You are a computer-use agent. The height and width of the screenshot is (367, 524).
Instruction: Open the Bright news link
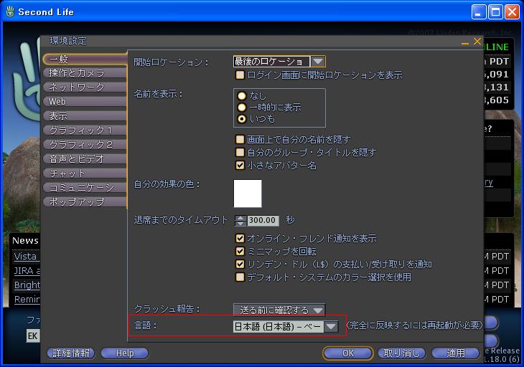(x=27, y=285)
